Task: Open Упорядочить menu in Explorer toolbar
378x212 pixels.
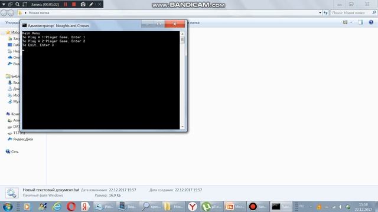Action: [12, 22]
